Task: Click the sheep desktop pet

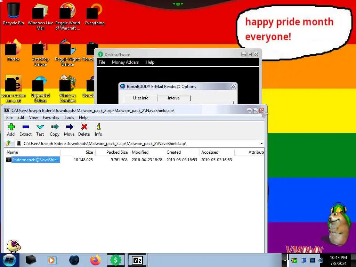Action: coord(14,246)
